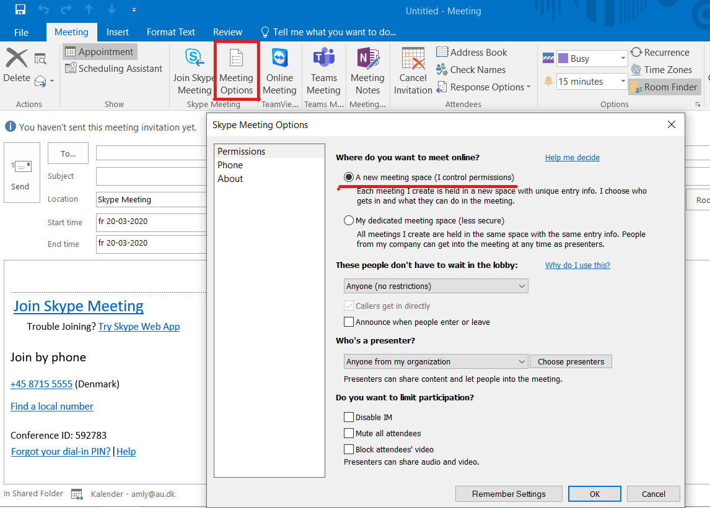Check the Disable IM box

[x=349, y=418]
